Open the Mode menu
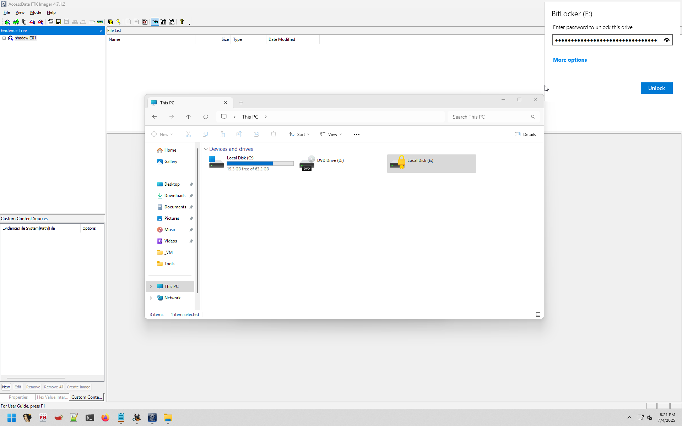Screen dimensions: 682x426 click(36, 12)
